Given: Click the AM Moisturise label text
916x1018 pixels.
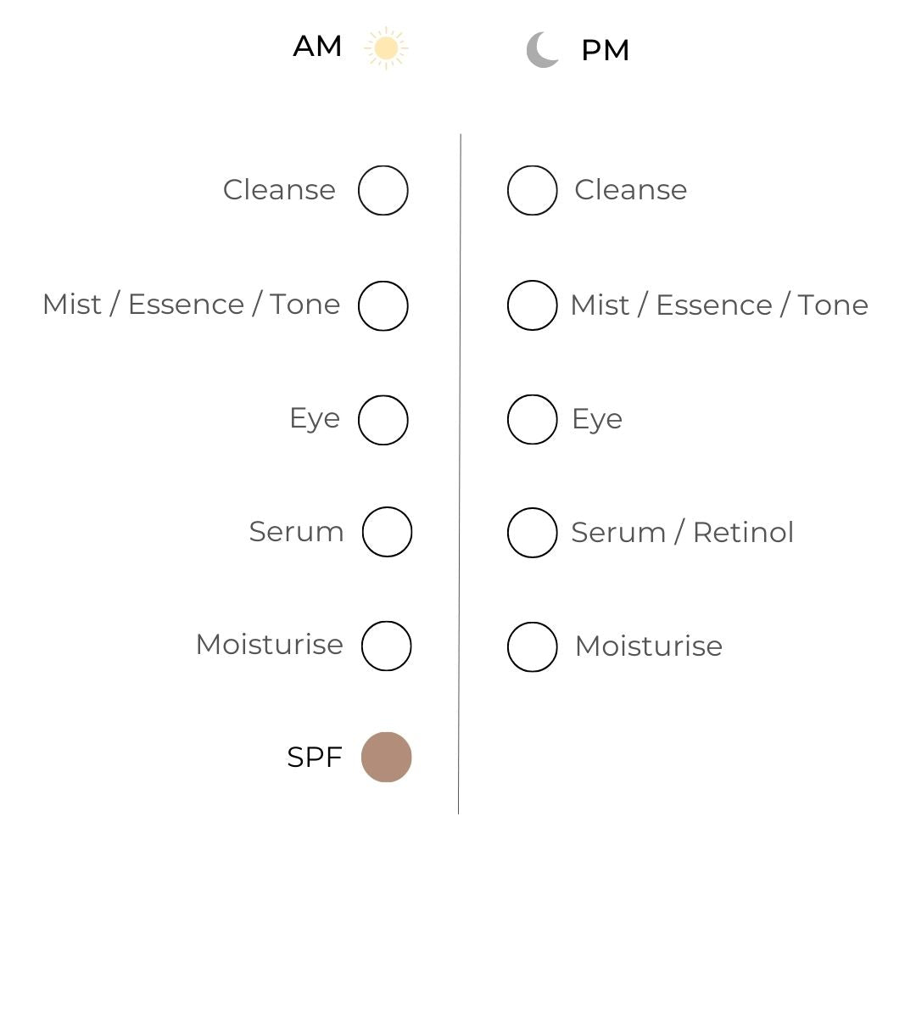Looking at the screenshot, I should point(270,645).
